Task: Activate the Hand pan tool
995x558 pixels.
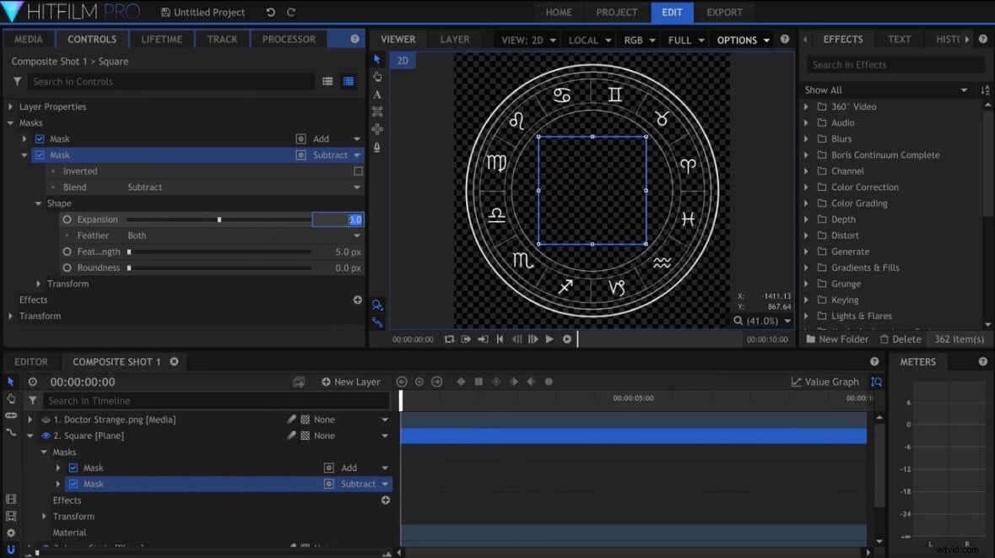Action: tap(377, 77)
